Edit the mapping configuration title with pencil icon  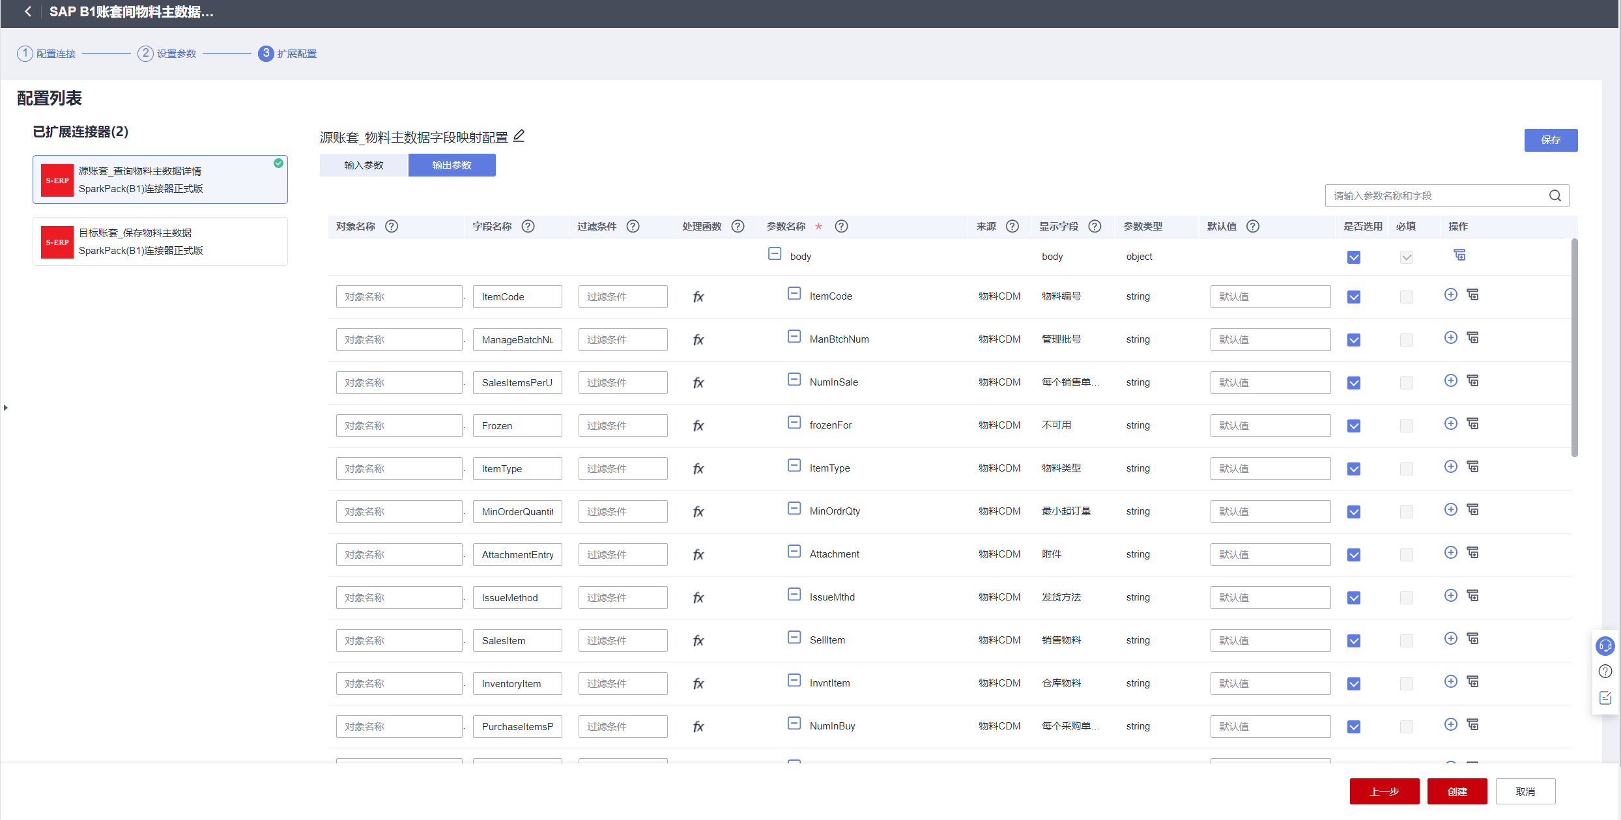tap(519, 136)
